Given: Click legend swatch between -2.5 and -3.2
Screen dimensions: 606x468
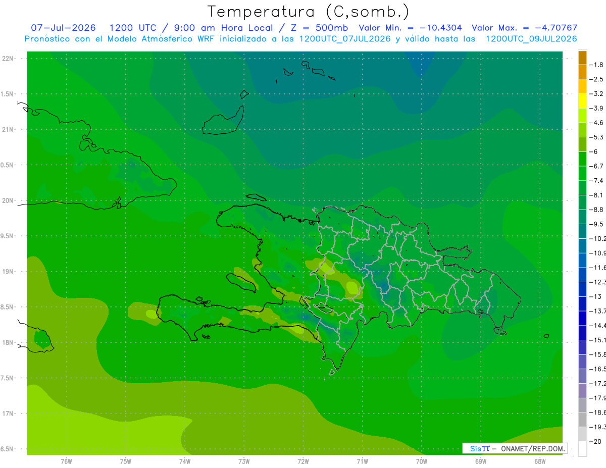Looking at the screenshot, I should (x=582, y=86).
